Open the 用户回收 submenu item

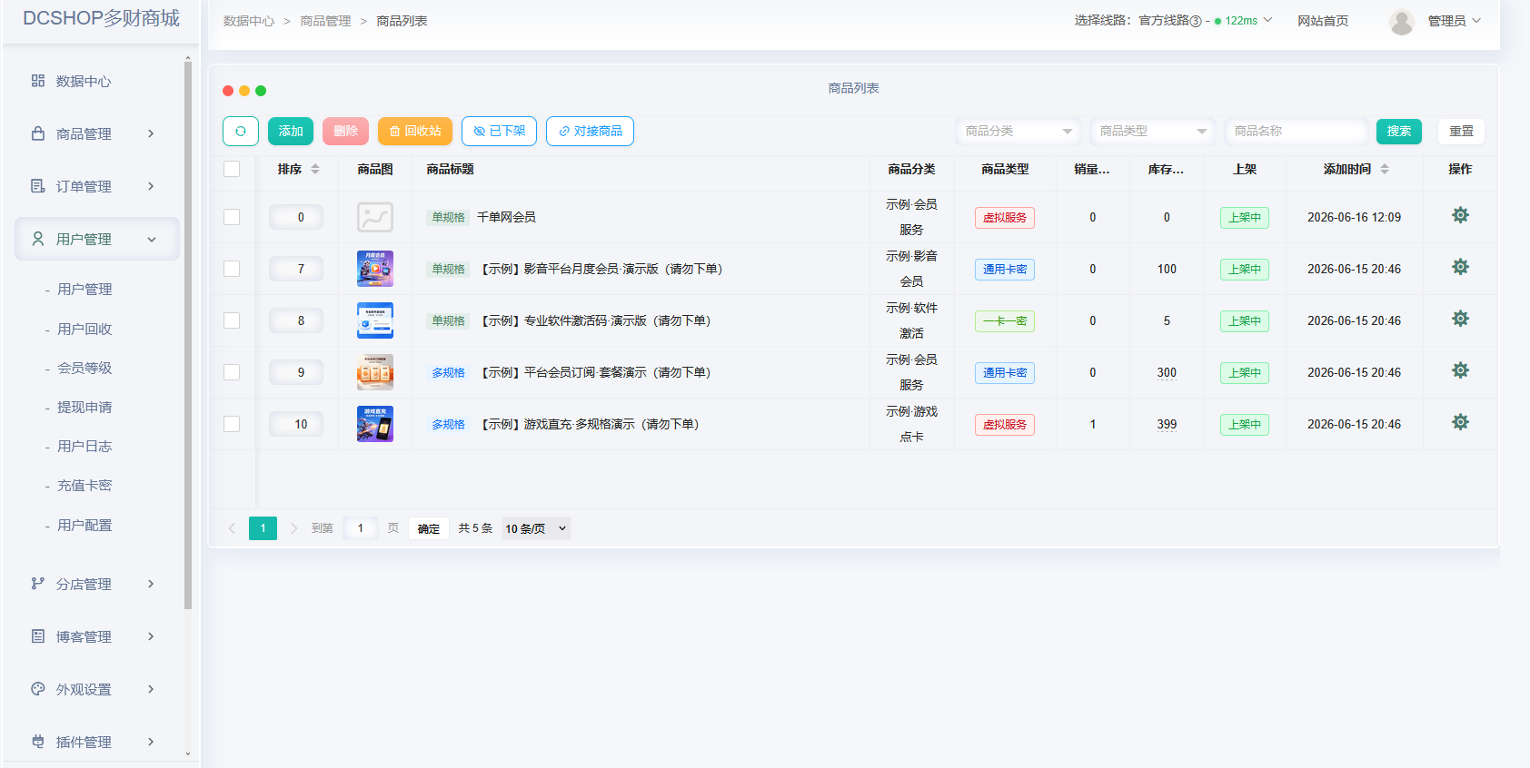coord(84,329)
